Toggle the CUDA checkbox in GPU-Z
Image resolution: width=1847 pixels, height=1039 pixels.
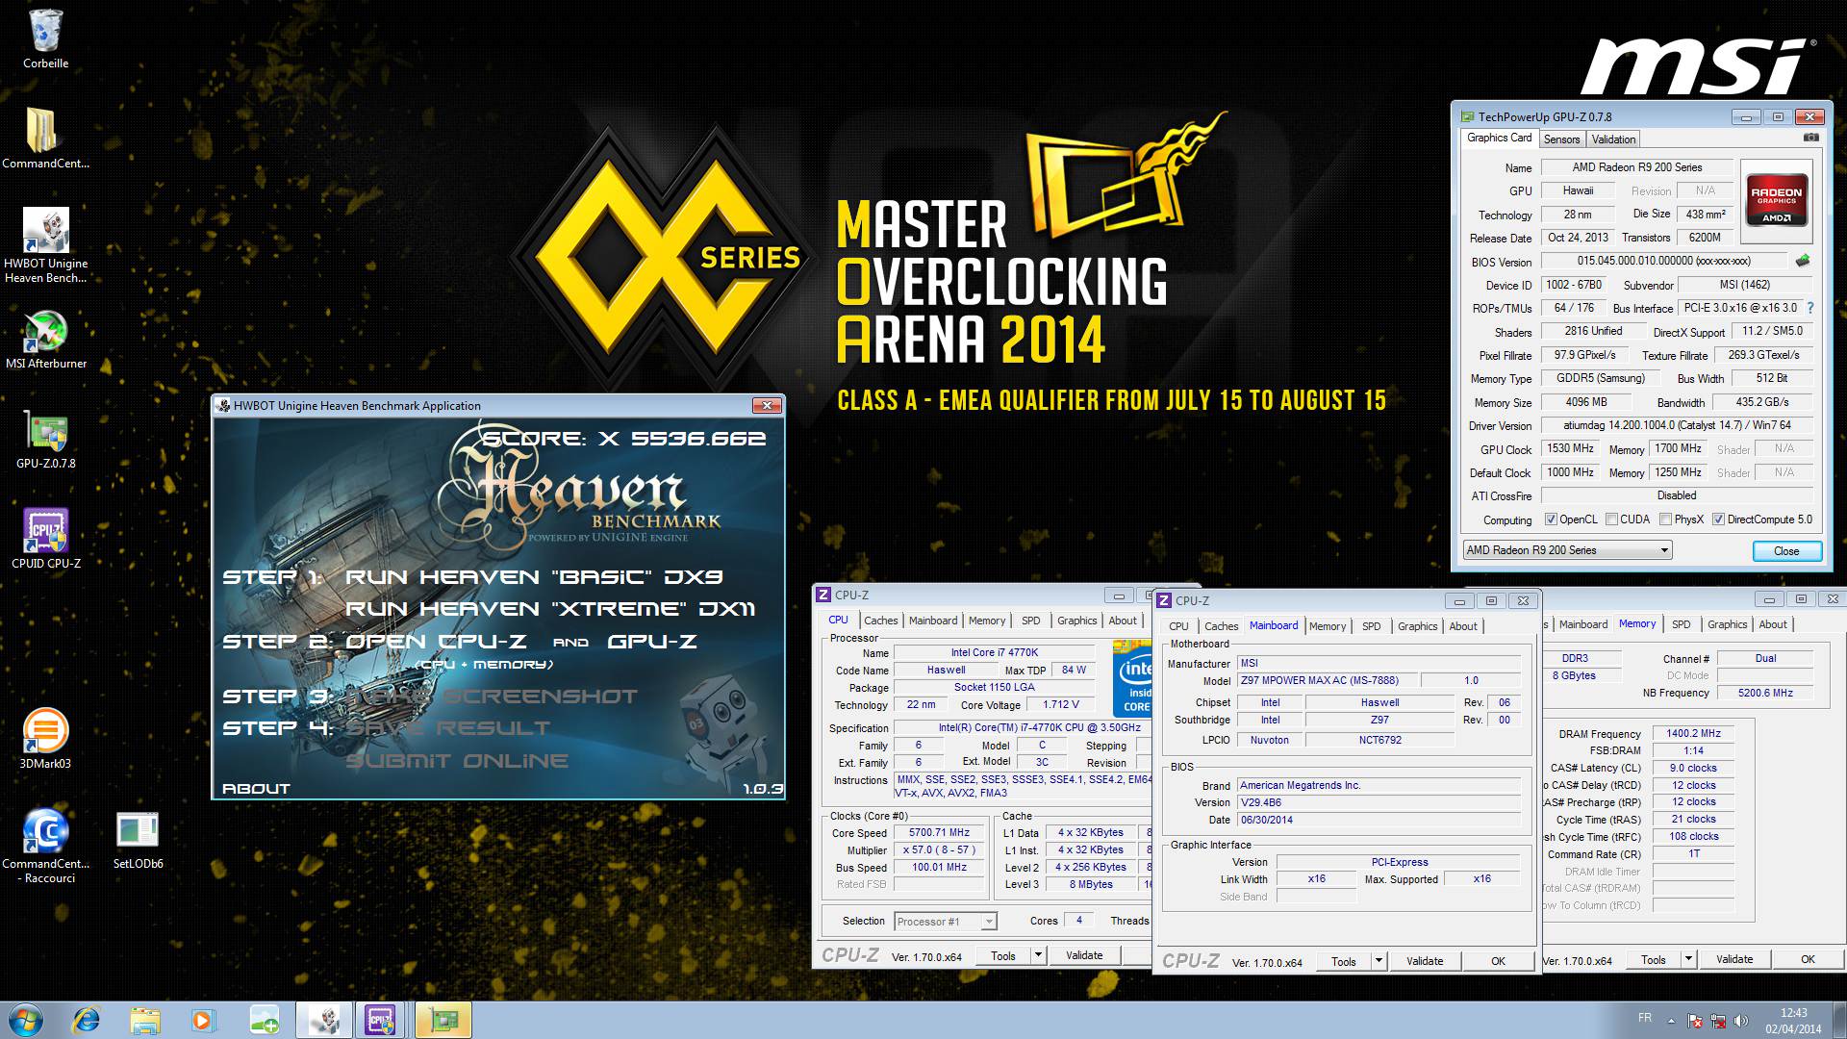[1611, 519]
